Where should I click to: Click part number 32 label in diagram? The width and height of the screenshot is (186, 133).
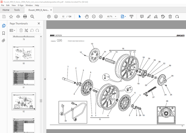pos(66,121)
